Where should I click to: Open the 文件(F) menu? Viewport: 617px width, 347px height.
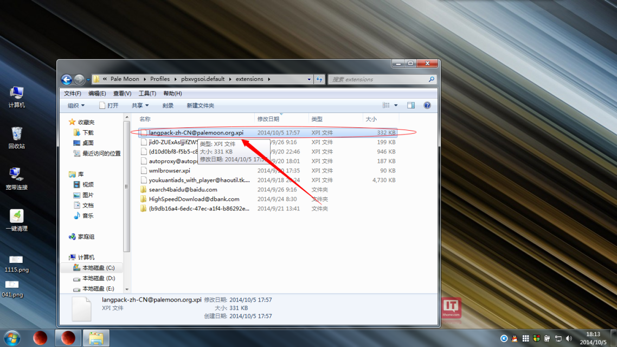pyautogui.click(x=73, y=94)
